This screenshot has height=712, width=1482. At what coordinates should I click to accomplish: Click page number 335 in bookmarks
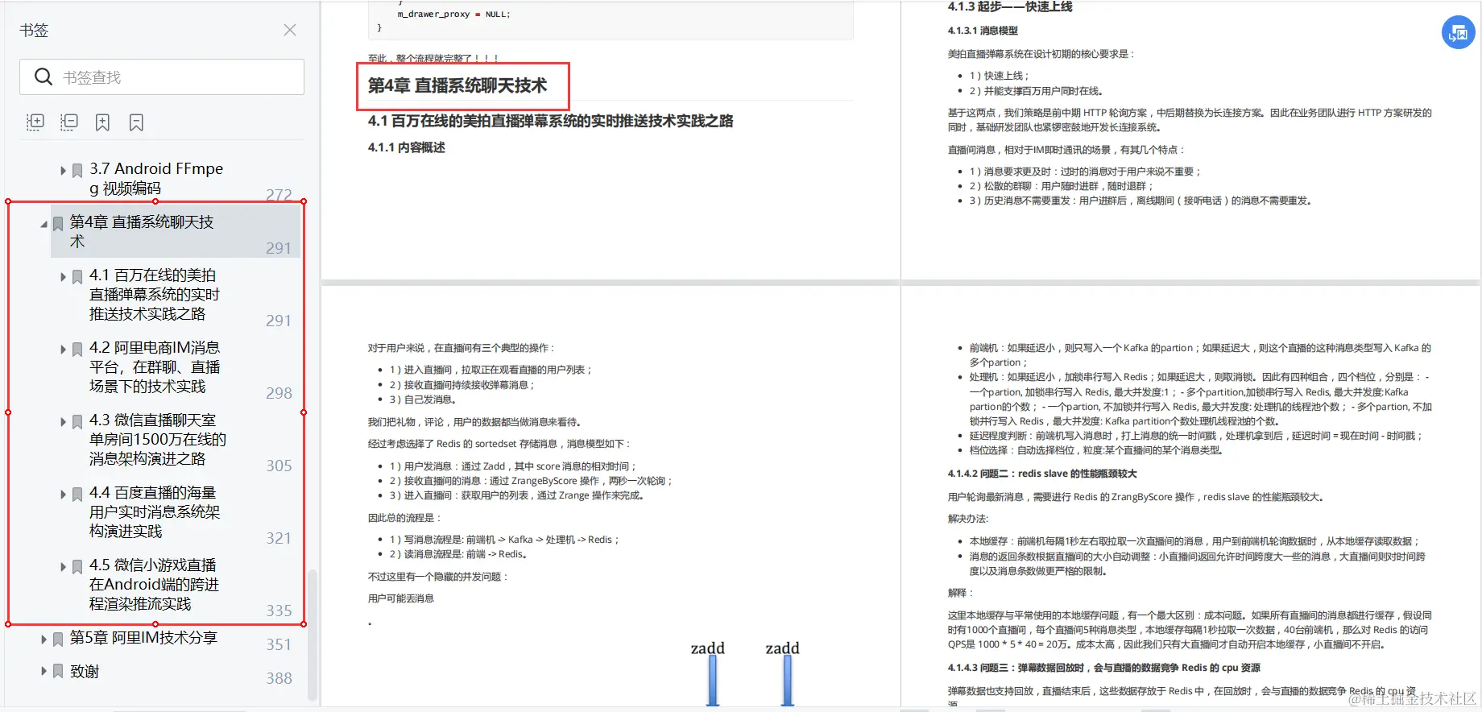pos(279,611)
